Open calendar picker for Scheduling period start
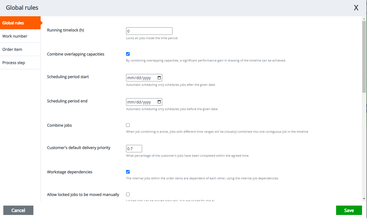This screenshot has width=367, height=218. pyautogui.click(x=159, y=78)
